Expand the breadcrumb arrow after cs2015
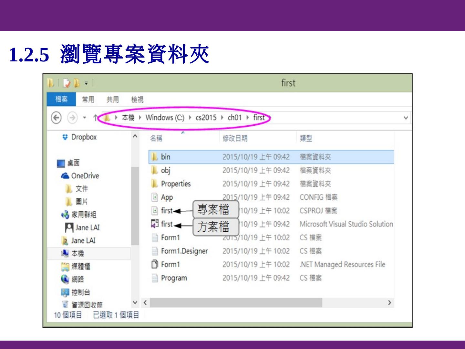This screenshot has width=465, height=349. point(222,118)
